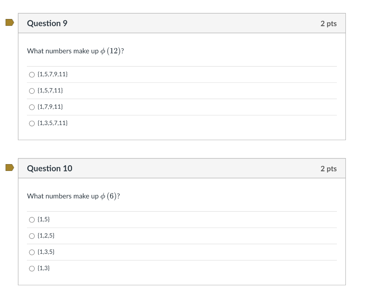This screenshot has height=296, width=367.
Task: Click the 2 pts label in Question 10
Action: [x=328, y=169]
